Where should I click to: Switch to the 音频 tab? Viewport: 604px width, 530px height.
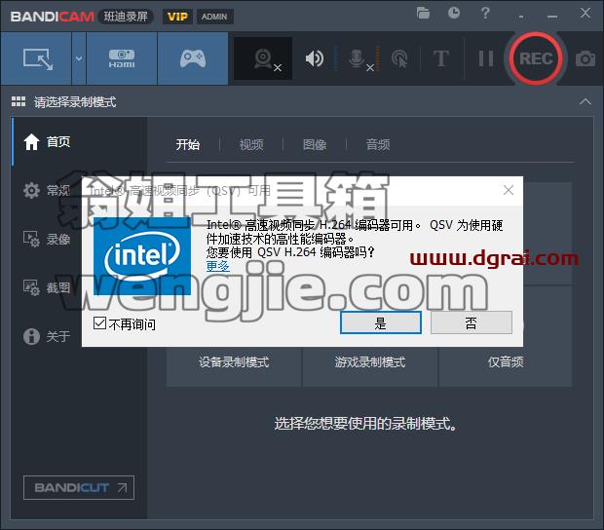coord(378,144)
